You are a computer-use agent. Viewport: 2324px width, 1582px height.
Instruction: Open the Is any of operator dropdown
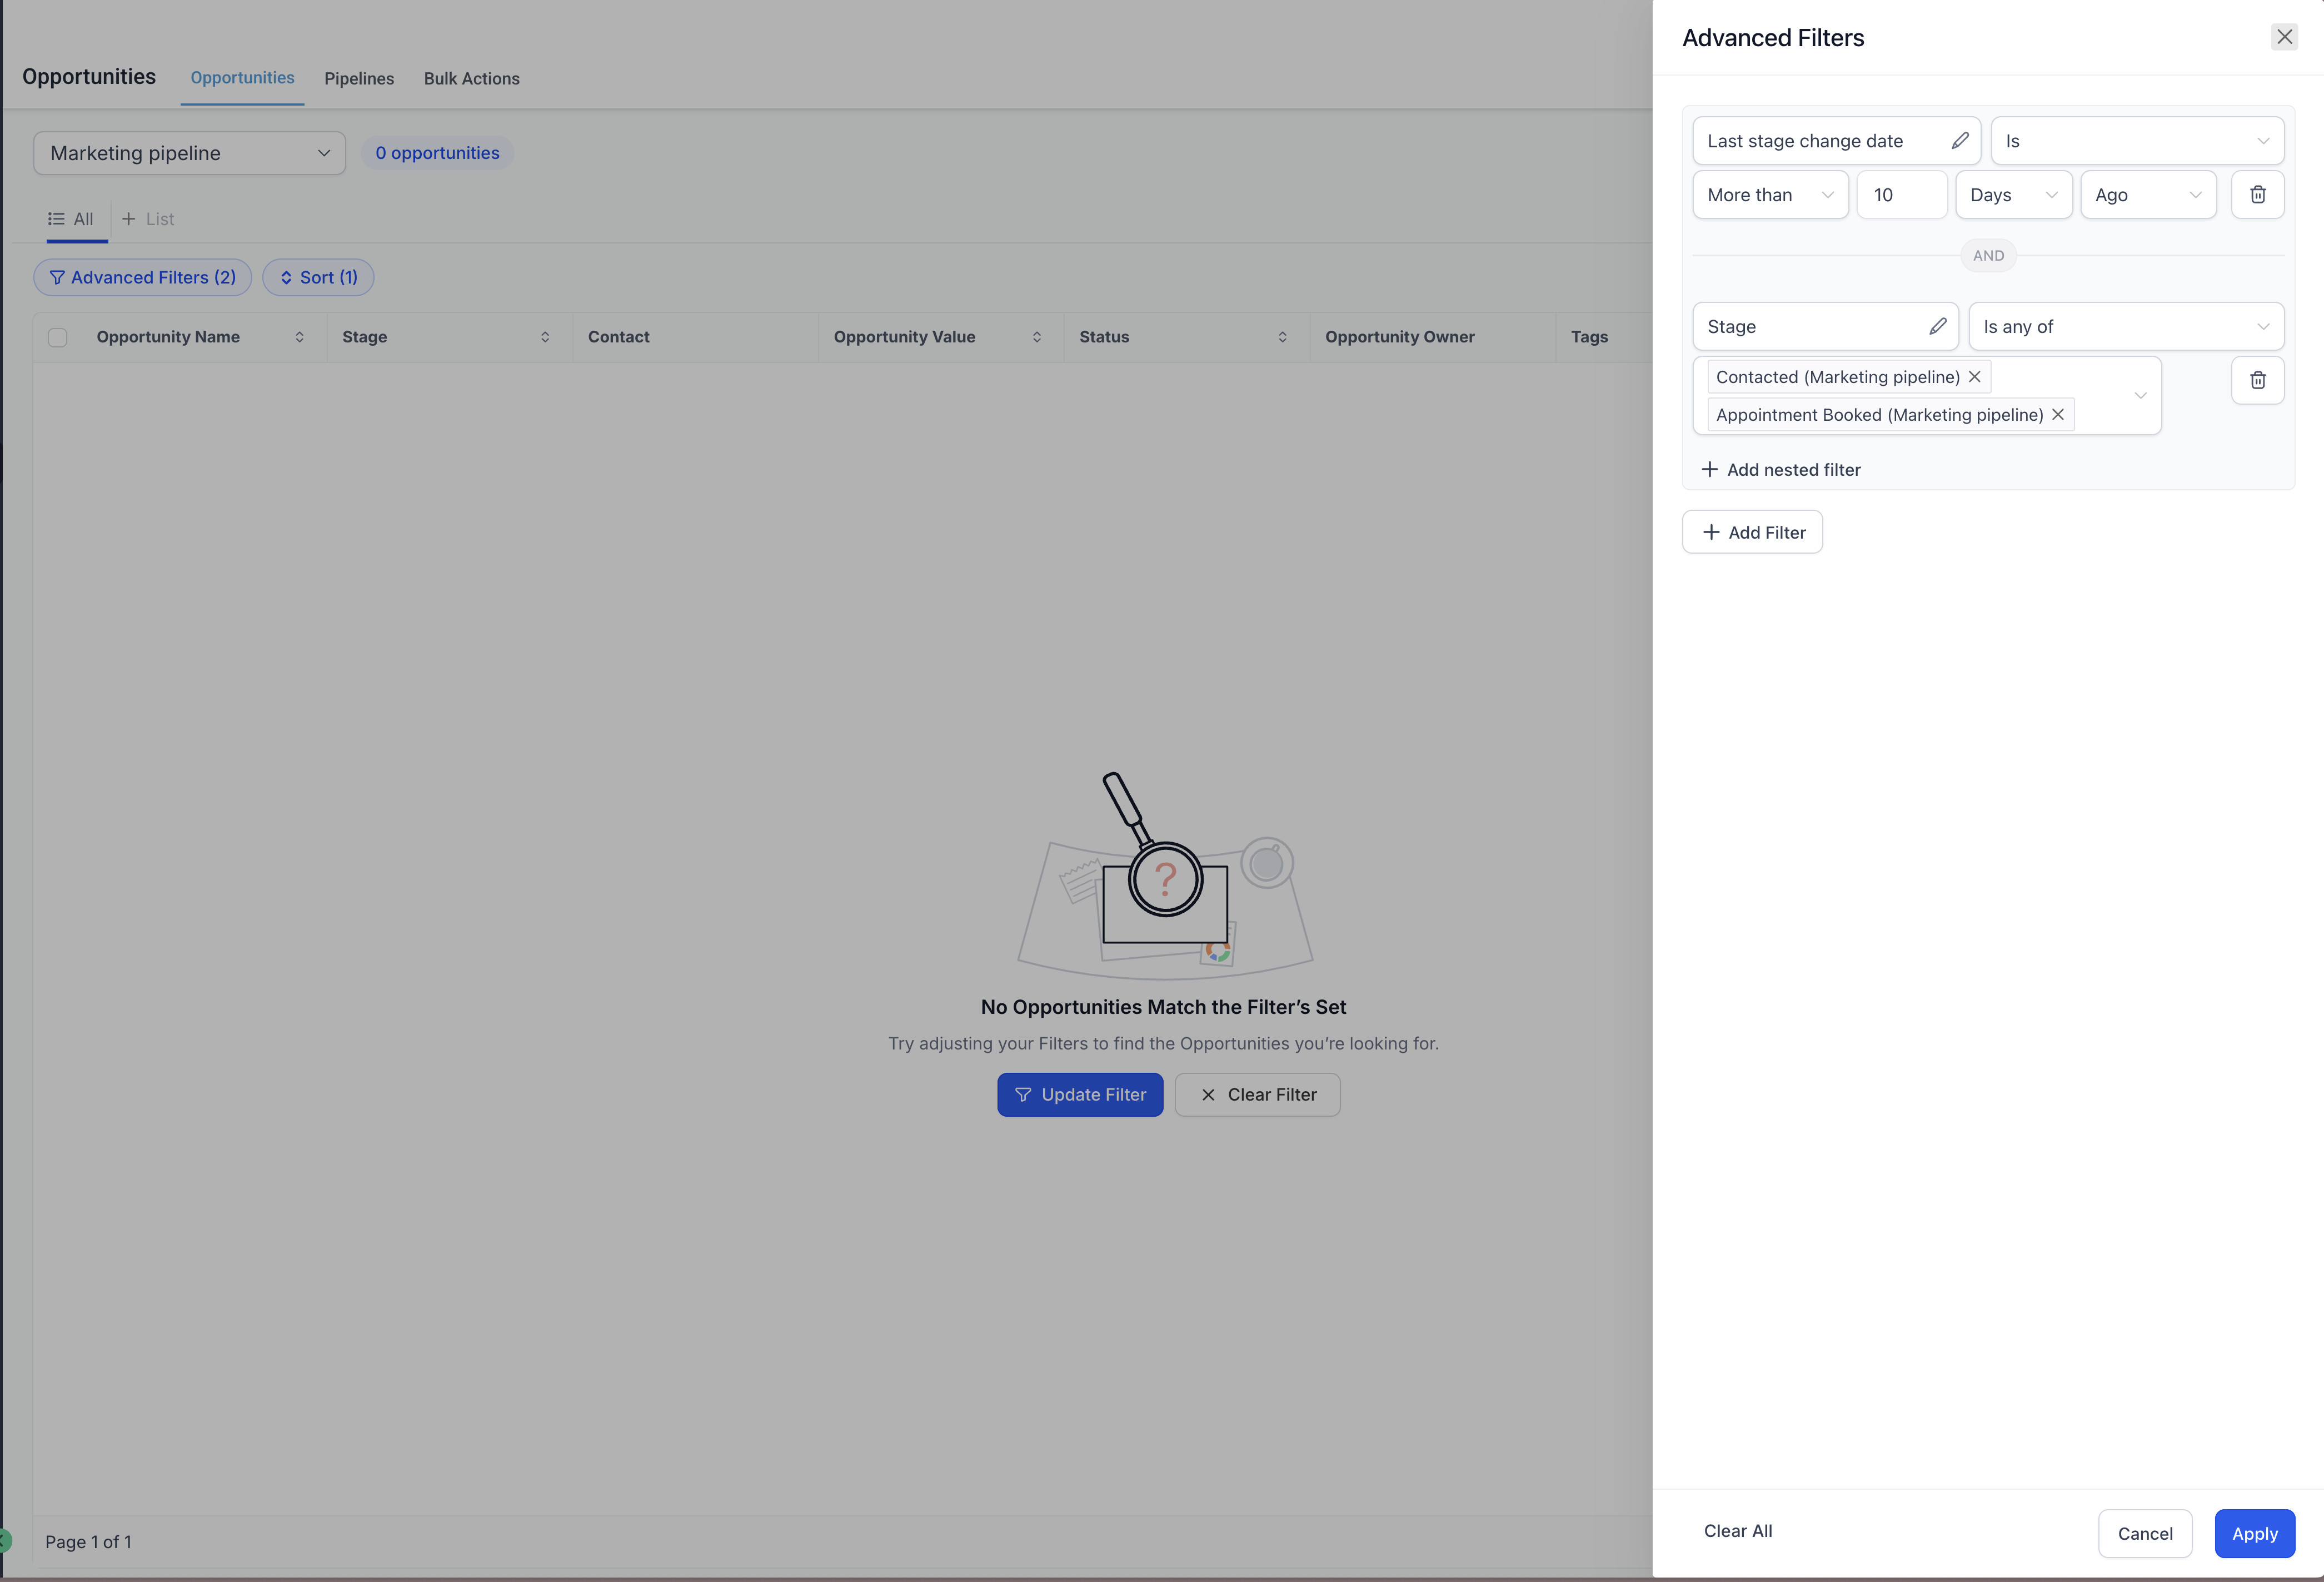(x=2125, y=327)
